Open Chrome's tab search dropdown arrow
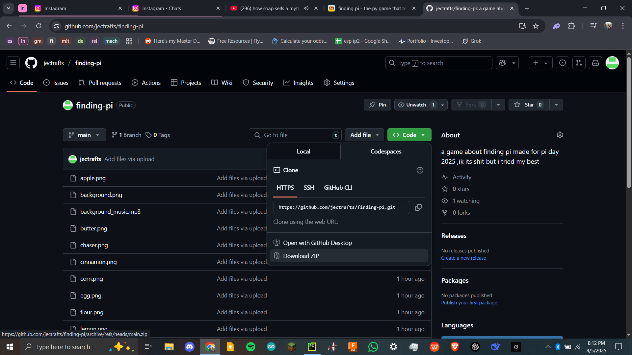Screen dimensions: 632x355 (x=9, y=8)
